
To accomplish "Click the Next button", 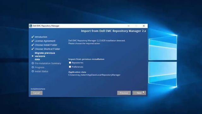I will [139, 93].
